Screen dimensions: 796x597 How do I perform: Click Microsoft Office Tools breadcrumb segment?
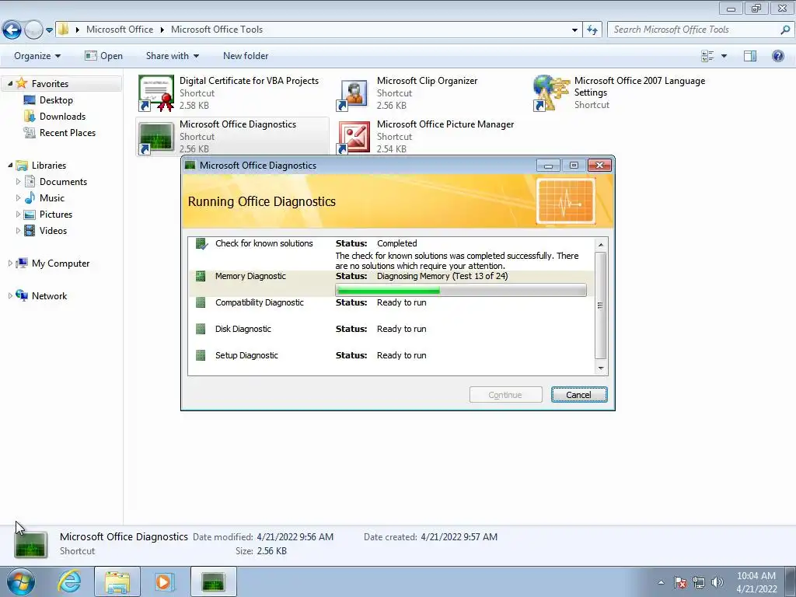click(x=217, y=30)
